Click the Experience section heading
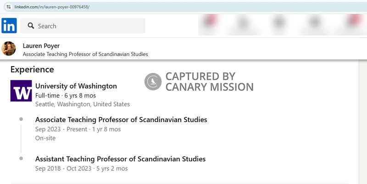Viewport: 367px width, 184px height. tap(32, 70)
